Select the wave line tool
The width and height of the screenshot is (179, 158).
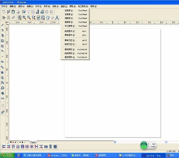click(x=3, y=99)
